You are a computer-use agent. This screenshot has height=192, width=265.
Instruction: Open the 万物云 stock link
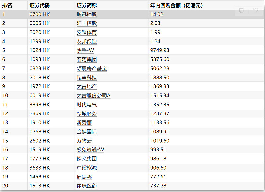pyautogui.click(x=84, y=141)
